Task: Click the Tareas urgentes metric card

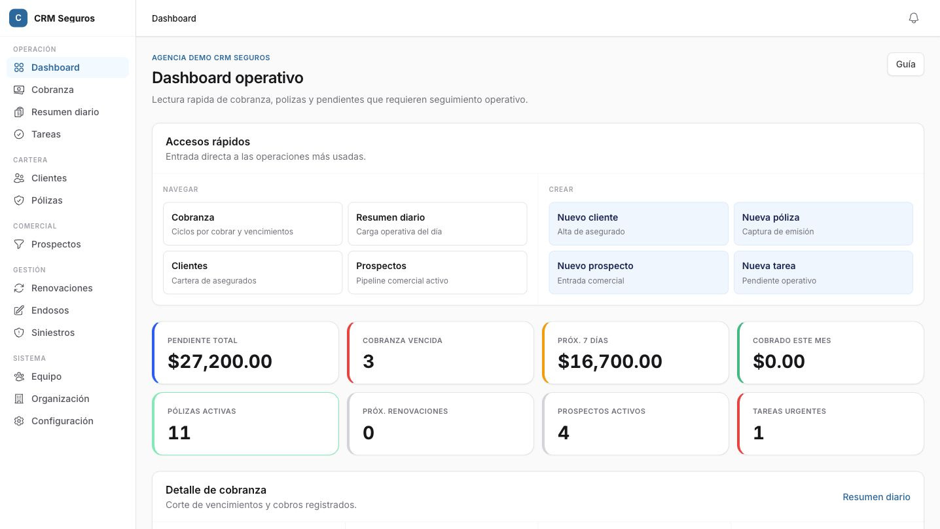Action: (x=831, y=424)
